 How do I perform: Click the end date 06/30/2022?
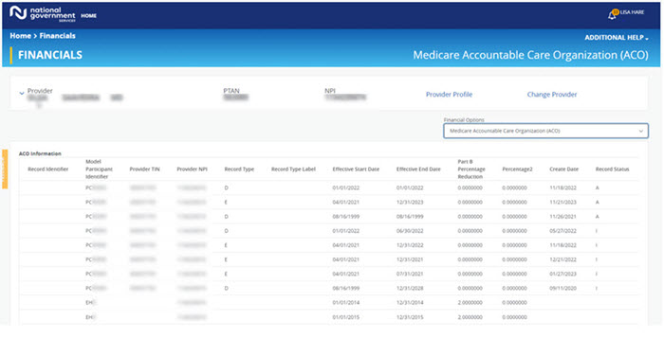click(410, 231)
